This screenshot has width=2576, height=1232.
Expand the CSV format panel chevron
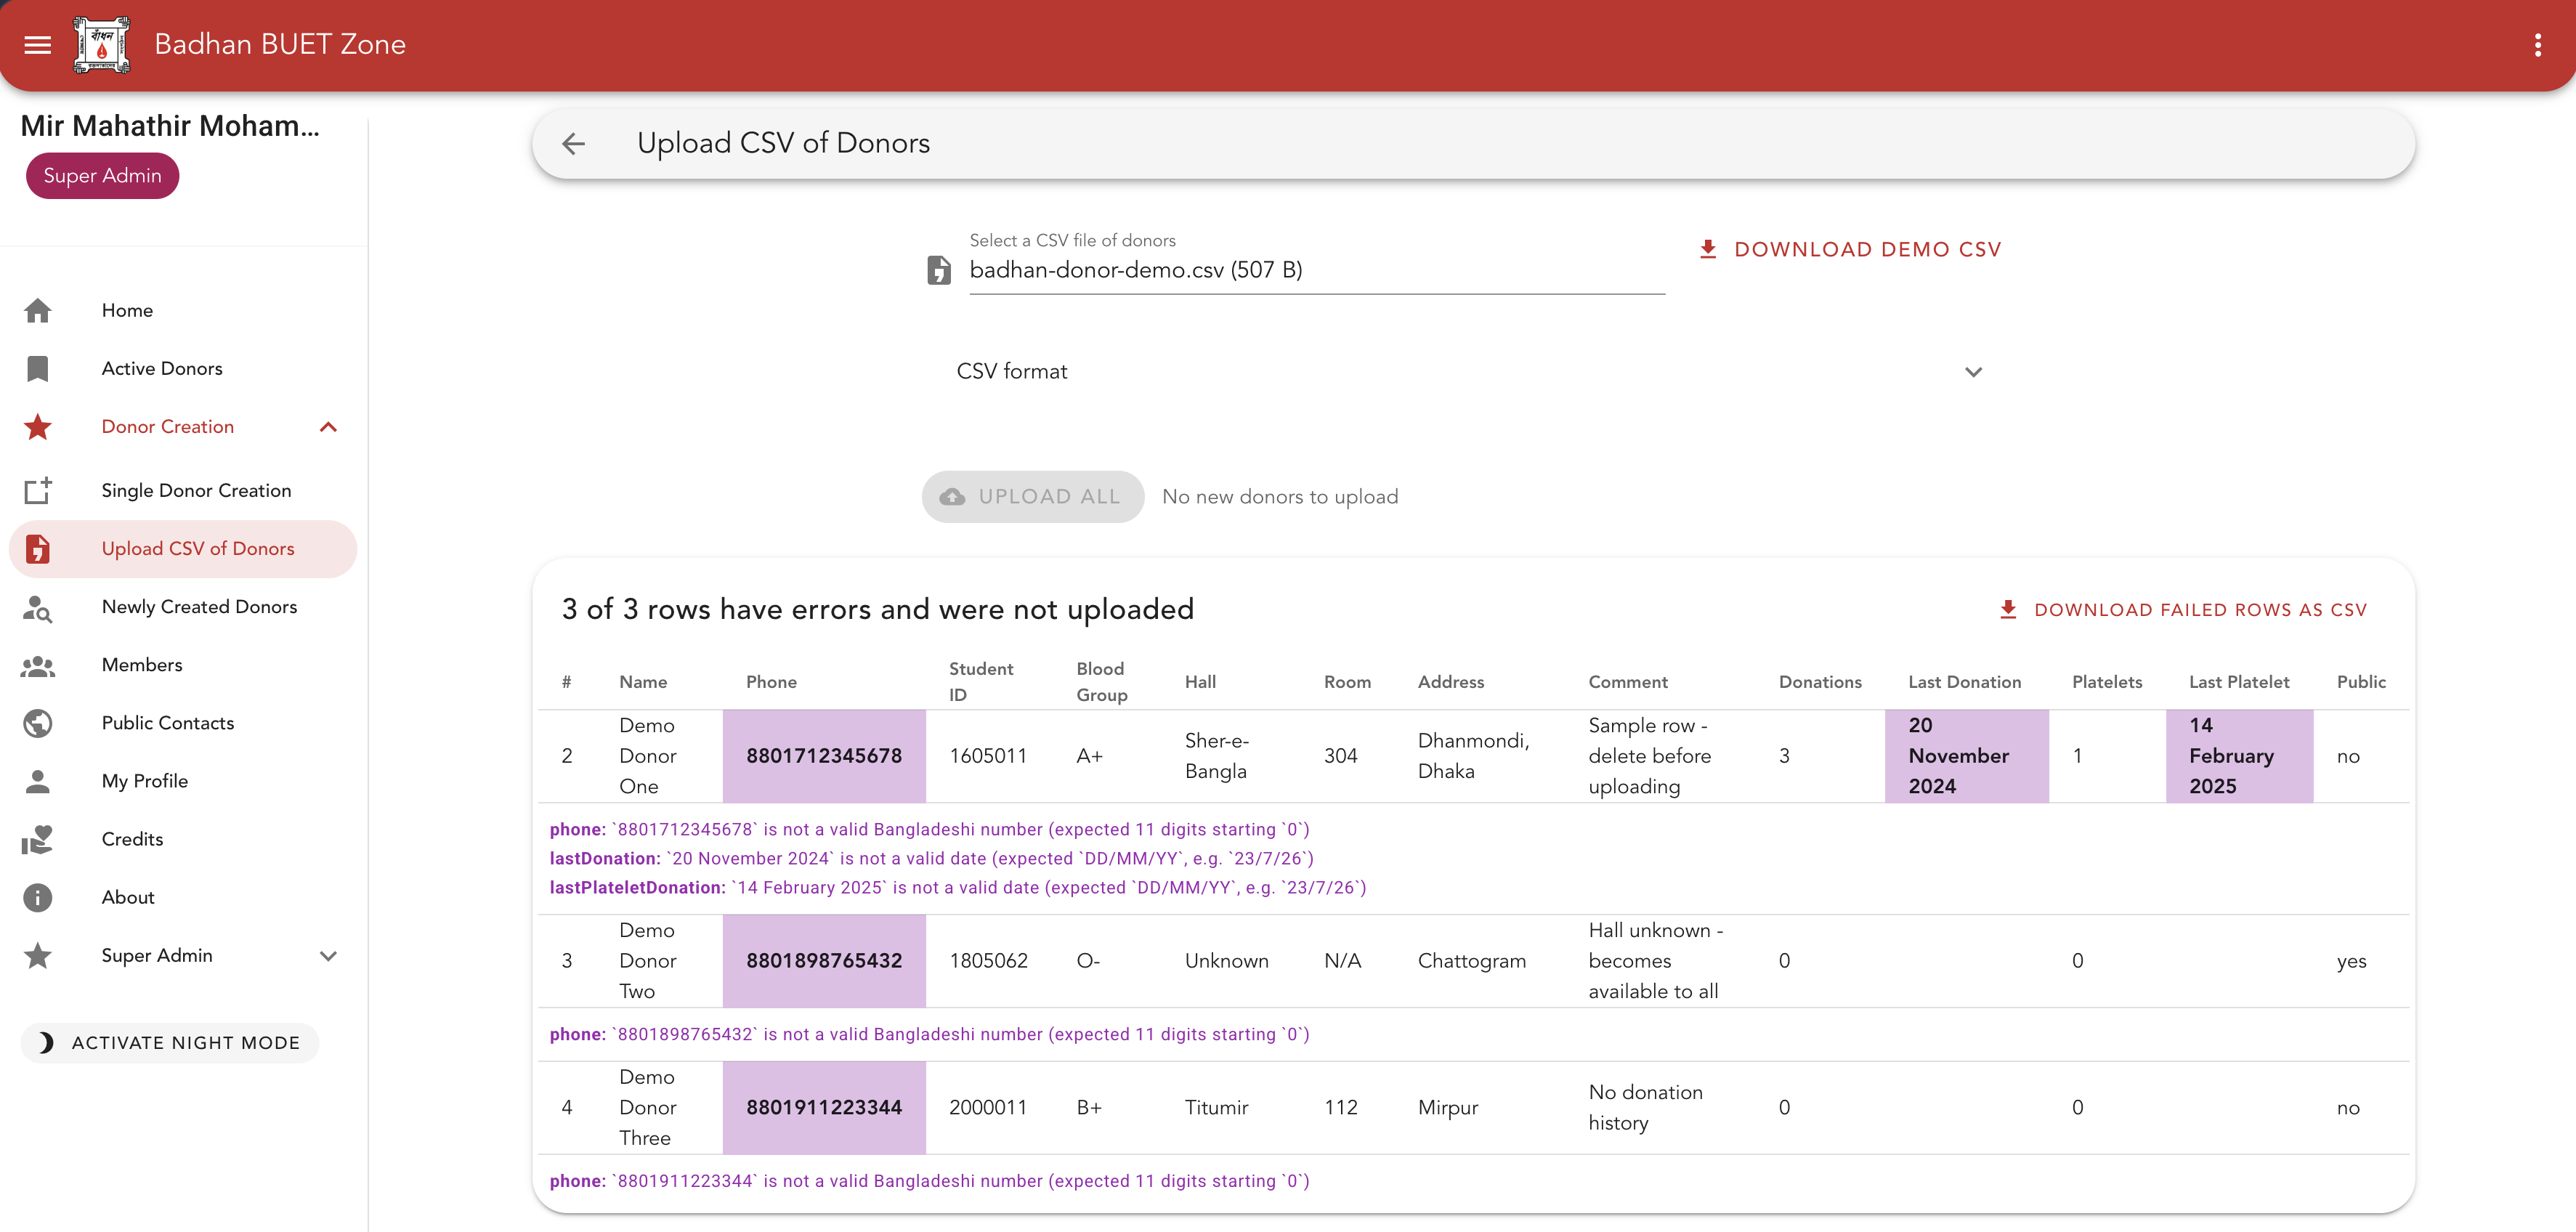click(1973, 372)
